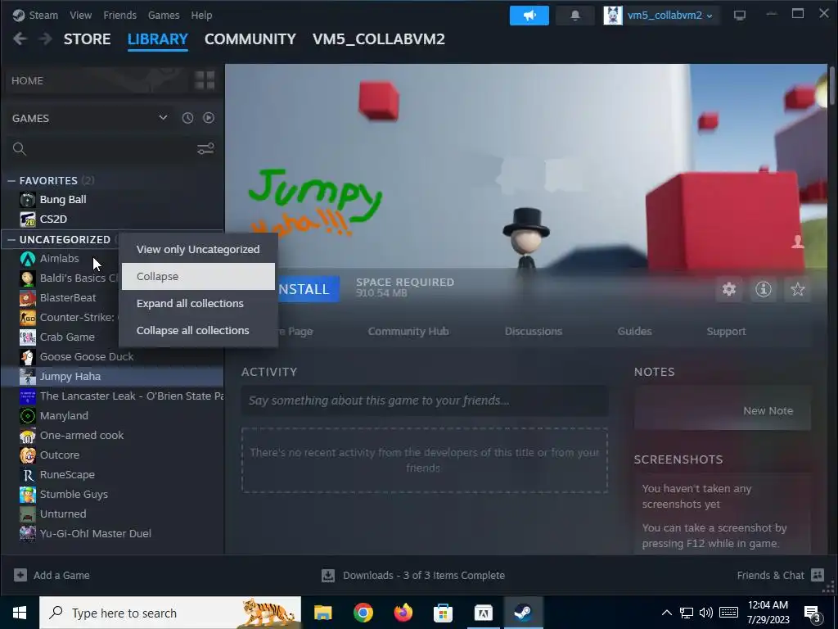The image size is (838, 629).
Task: Open Firefox from taskbar
Action: coord(403,613)
